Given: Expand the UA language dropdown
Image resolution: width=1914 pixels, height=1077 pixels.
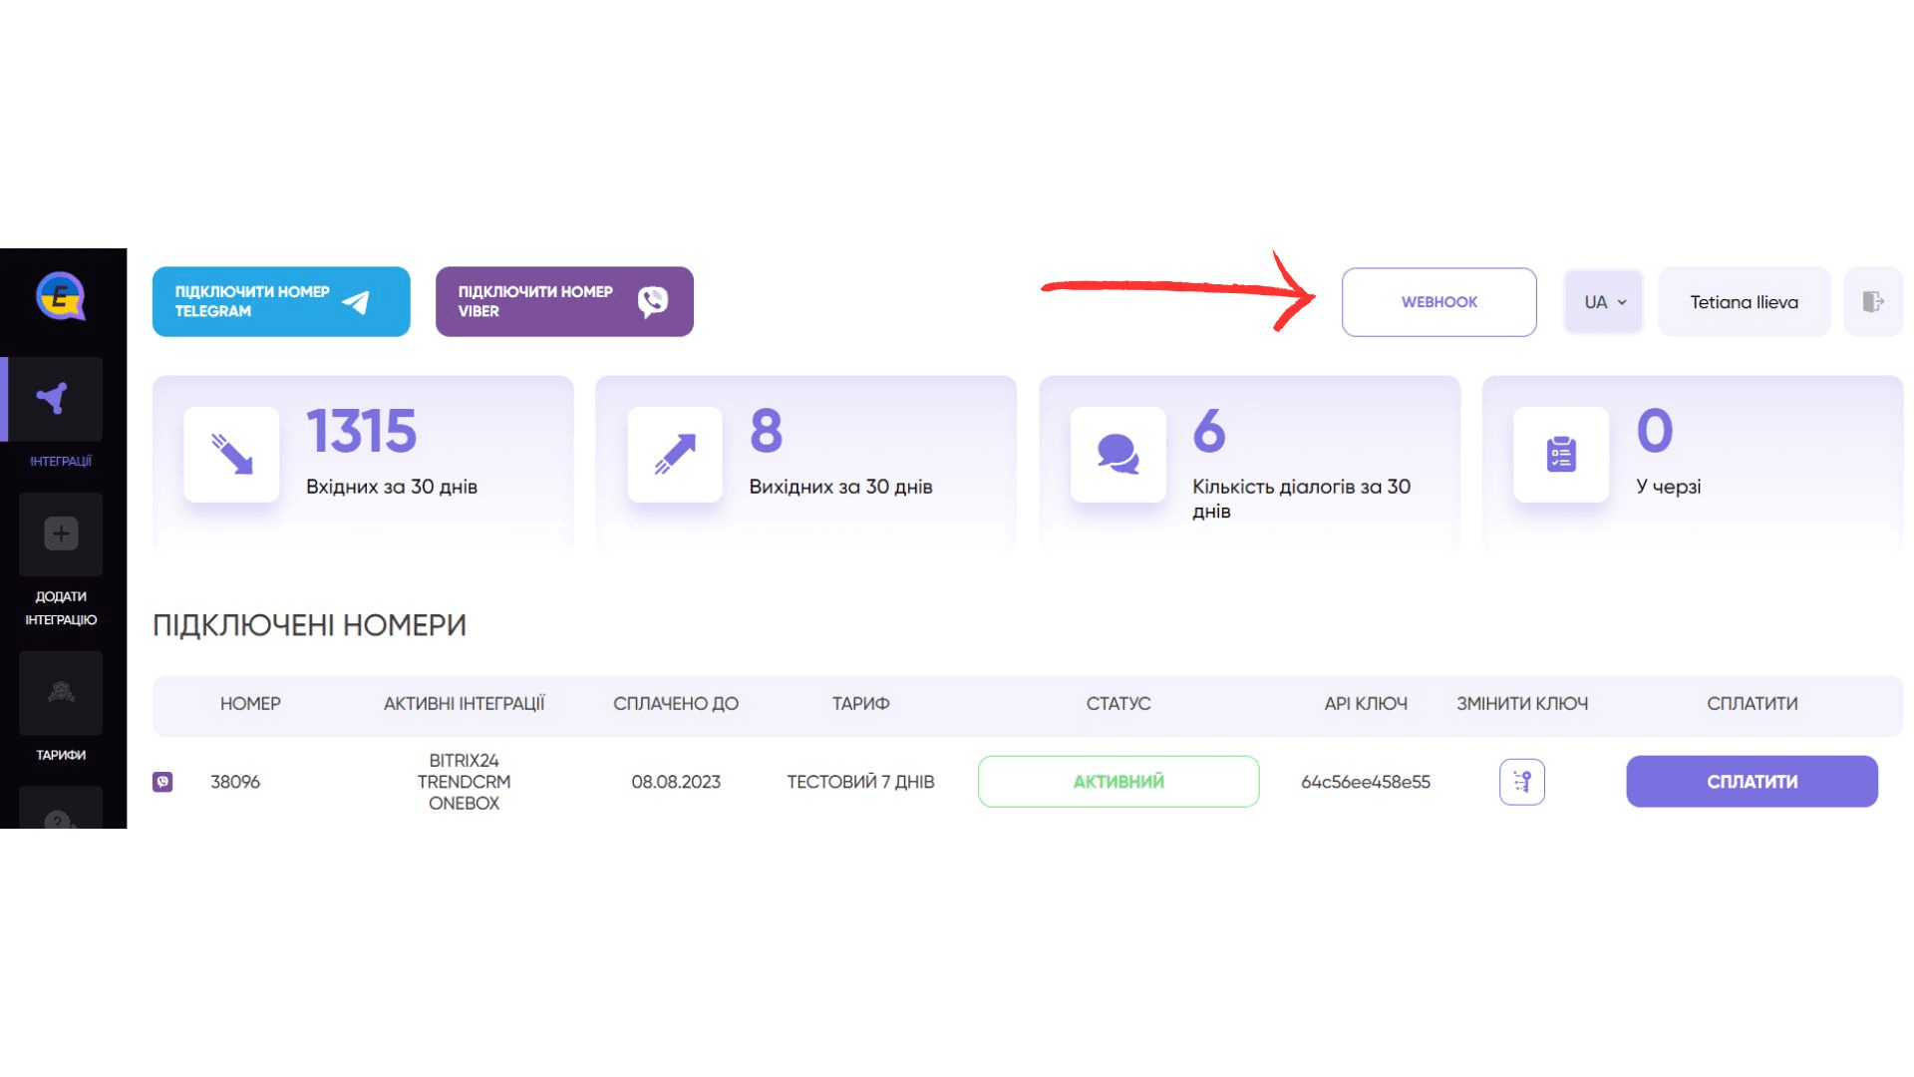Looking at the screenshot, I should pos(1603,302).
